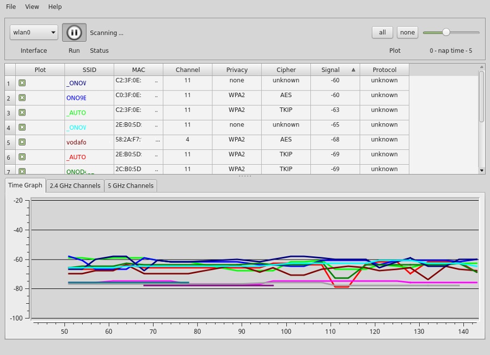Toggle plot checkbox for vodafone row 5

pyautogui.click(x=22, y=142)
